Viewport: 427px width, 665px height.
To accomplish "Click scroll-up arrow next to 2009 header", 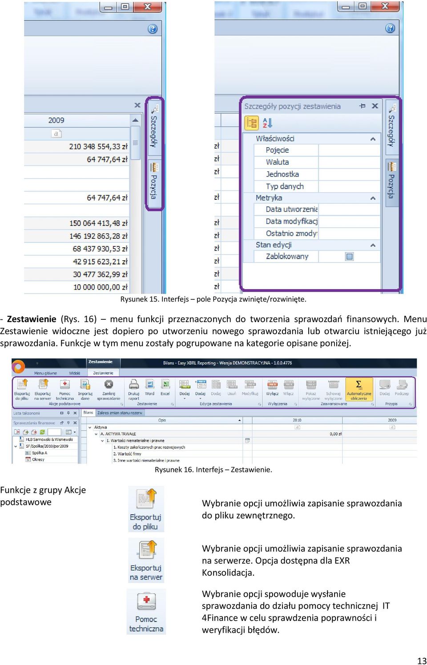I will [x=135, y=120].
